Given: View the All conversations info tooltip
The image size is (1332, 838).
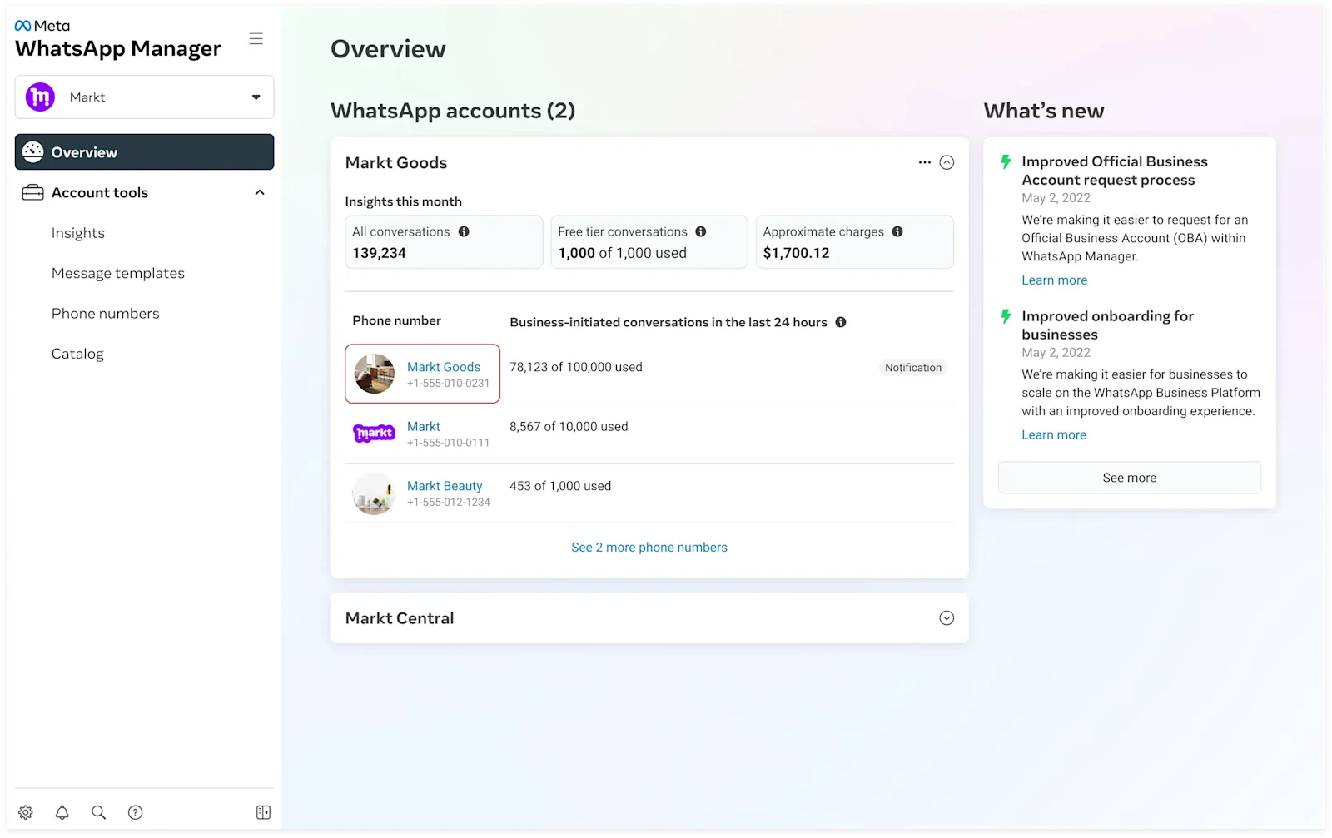Looking at the screenshot, I should click(465, 231).
